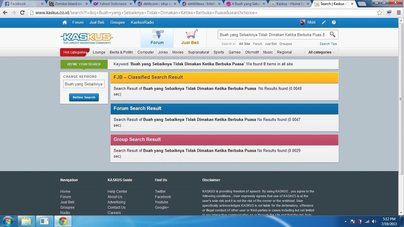Image resolution: width=404 pixels, height=227 pixels.
Task: Go to Kaskus home via house icon
Action: pos(65,22)
